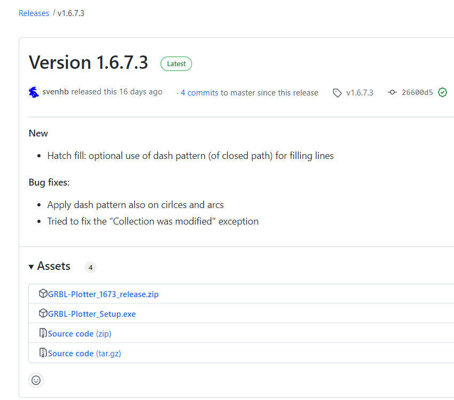This screenshot has height=400, width=454.
Task: Click the archive icon beside Source code (zip)
Action: click(43, 333)
